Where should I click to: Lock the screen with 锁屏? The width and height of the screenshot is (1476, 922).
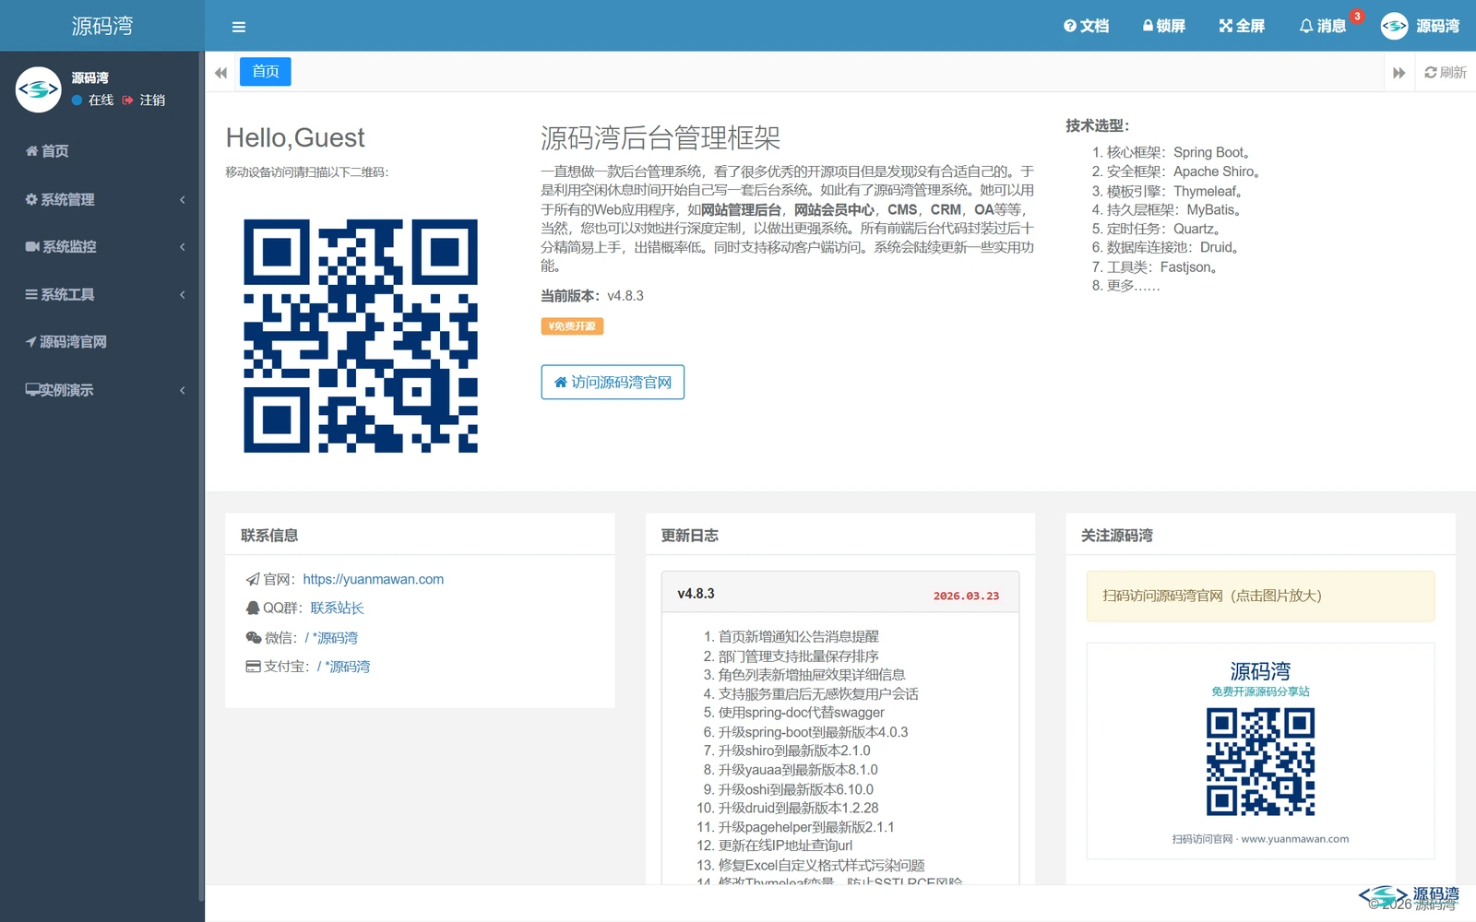click(1163, 26)
